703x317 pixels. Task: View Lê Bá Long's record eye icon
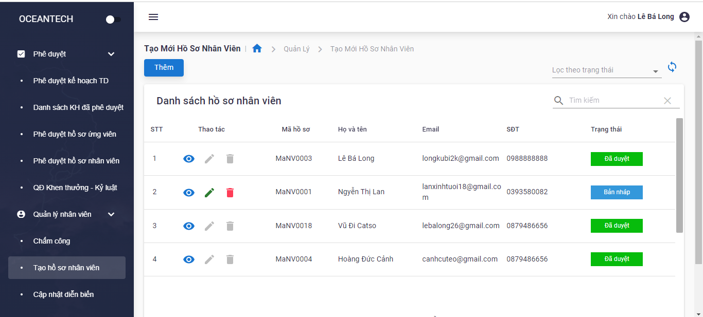coord(189,159)
